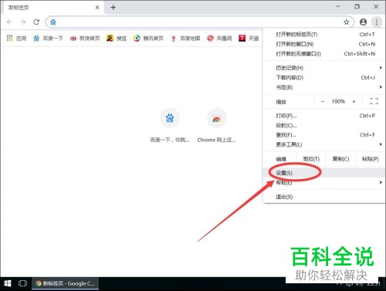Expand the More tools (L) submenu
This screenshot has height=291, width=386.
324,144
